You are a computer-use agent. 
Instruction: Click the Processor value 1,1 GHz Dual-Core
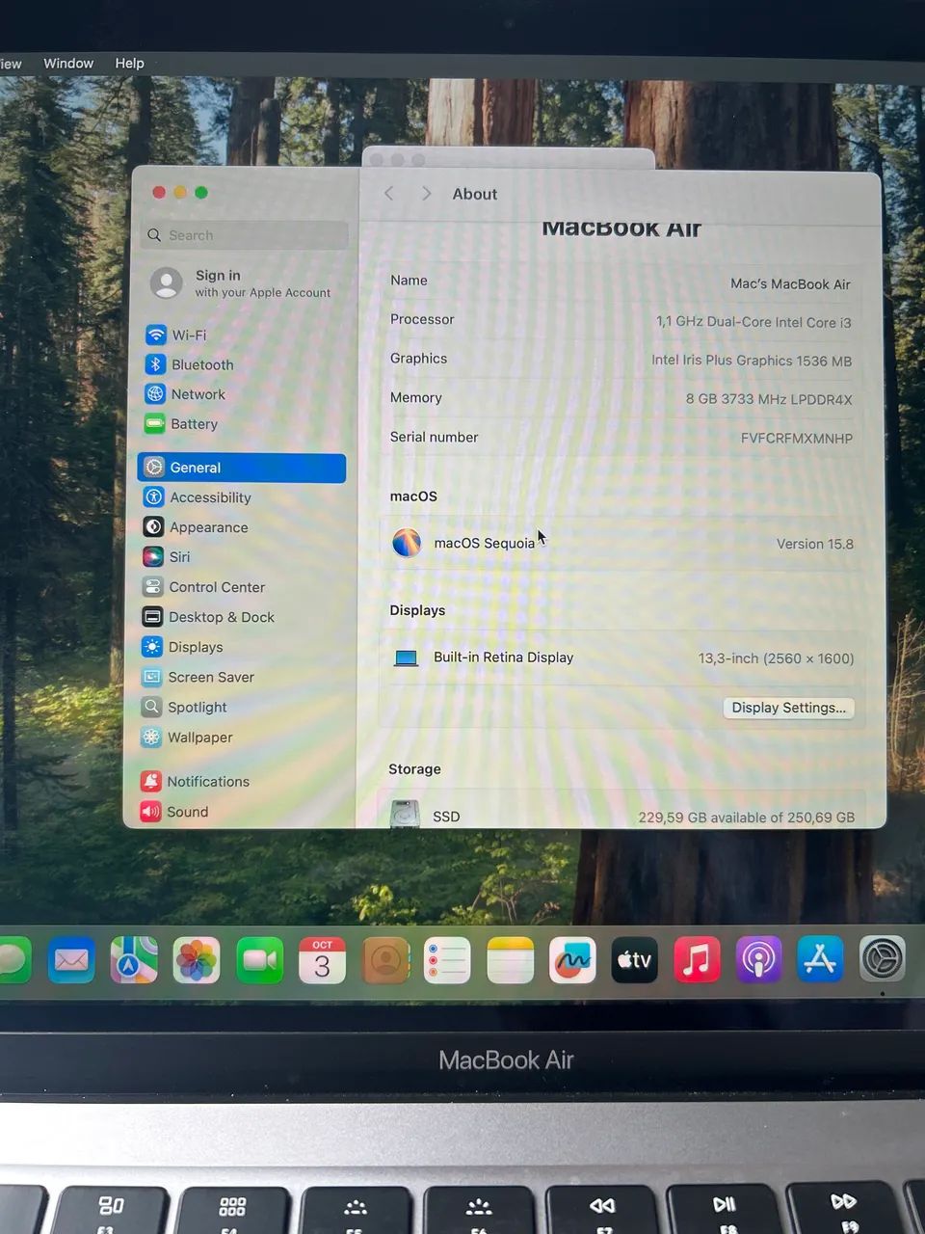coord(753,323)
